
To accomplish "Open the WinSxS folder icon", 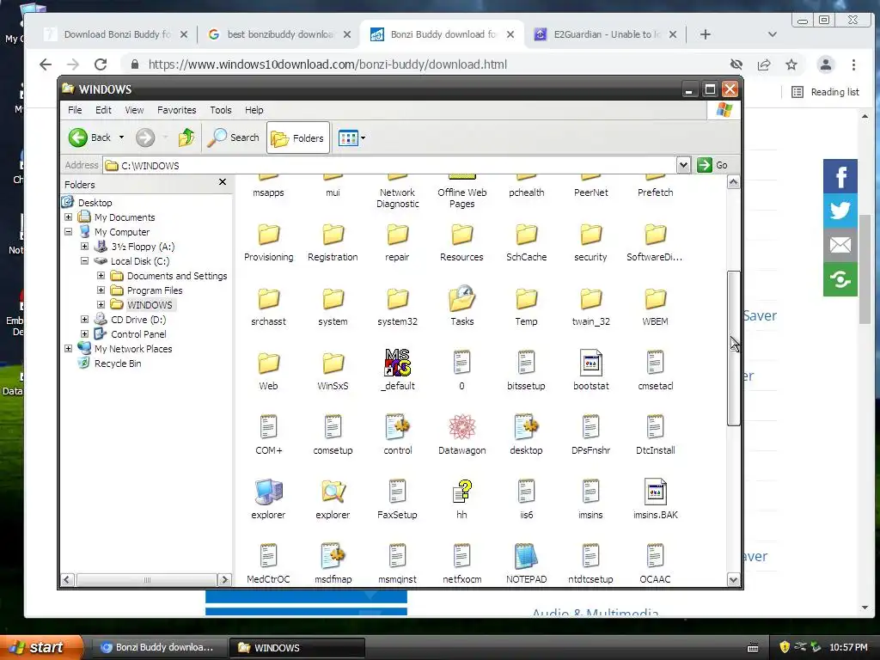I will click(333, 364).
